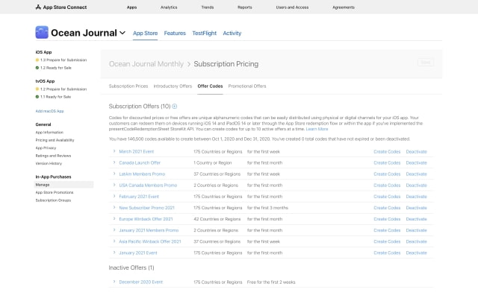478x298 pixels.
Task: Go to the TestFlight tab
Action: click(x=205, y=34)
